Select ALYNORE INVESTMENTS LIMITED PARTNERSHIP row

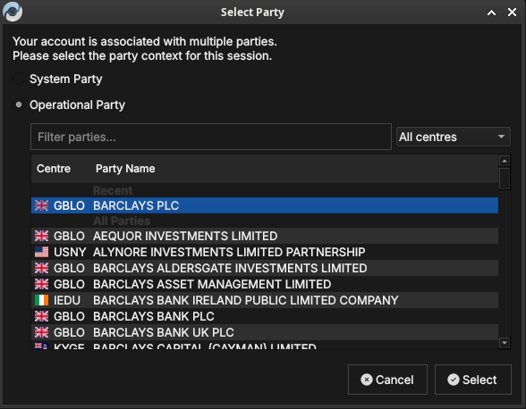point(265,252)
